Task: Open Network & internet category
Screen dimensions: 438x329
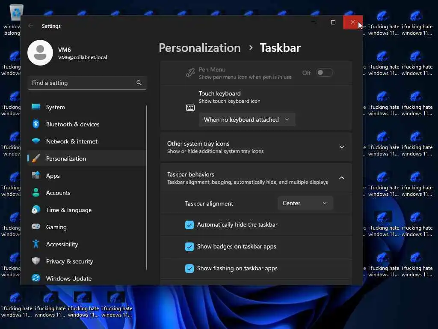Action: click(x=87, y=141)
